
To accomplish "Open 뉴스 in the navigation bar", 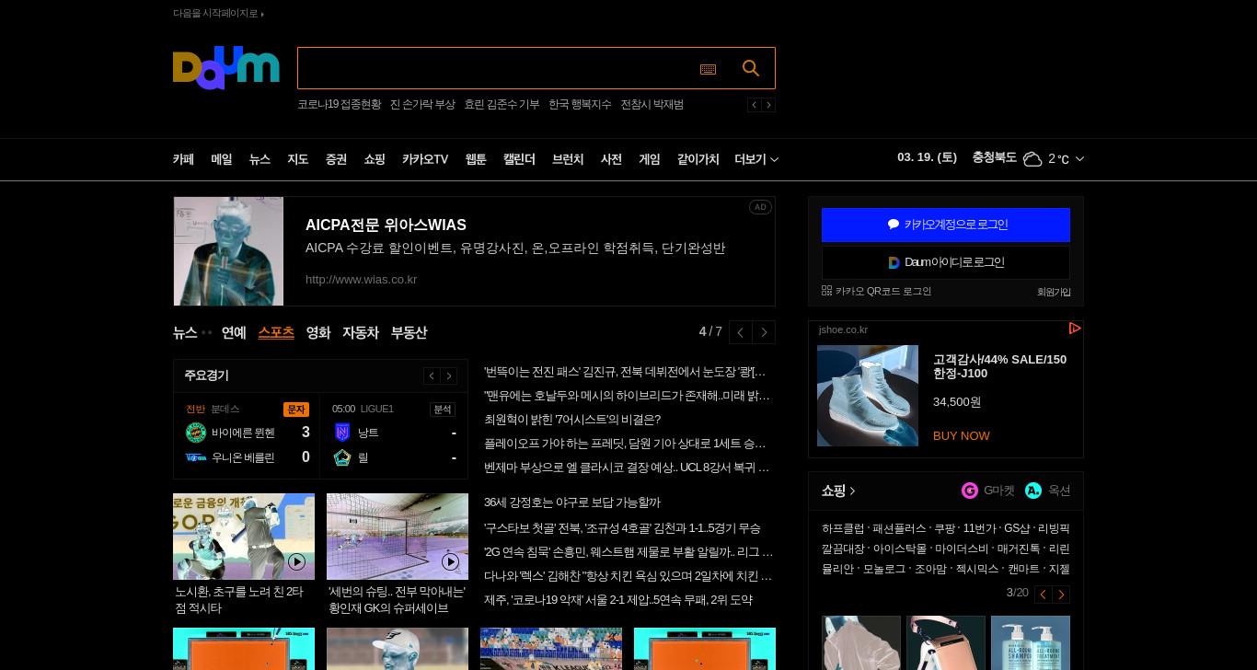I will pos(259,159).
